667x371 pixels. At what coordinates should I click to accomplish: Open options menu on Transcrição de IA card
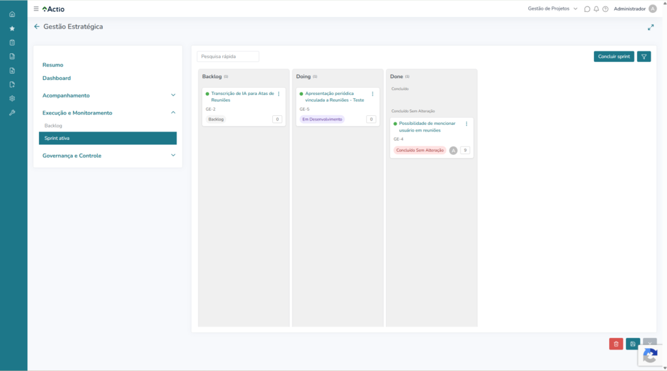click(x=279, y=94)
